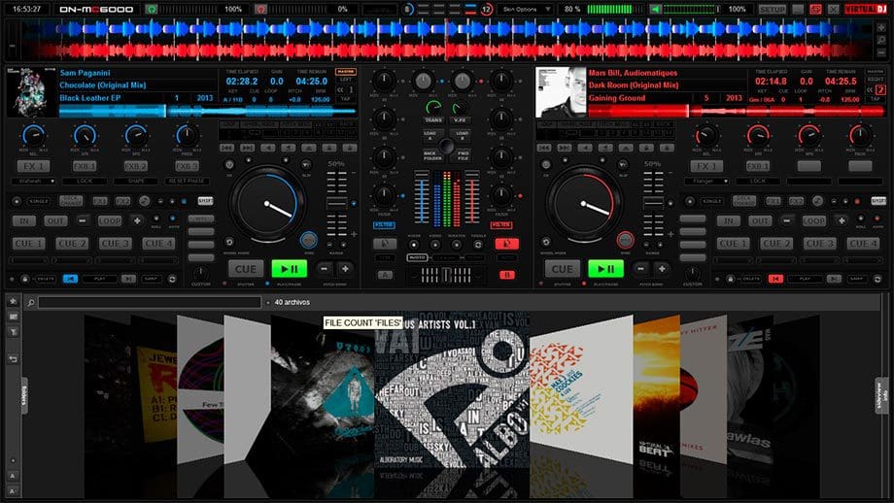The height and width of the screenshot is (503, 894).
Task: Click left deck loop minus button
Action: pos(83,220)
